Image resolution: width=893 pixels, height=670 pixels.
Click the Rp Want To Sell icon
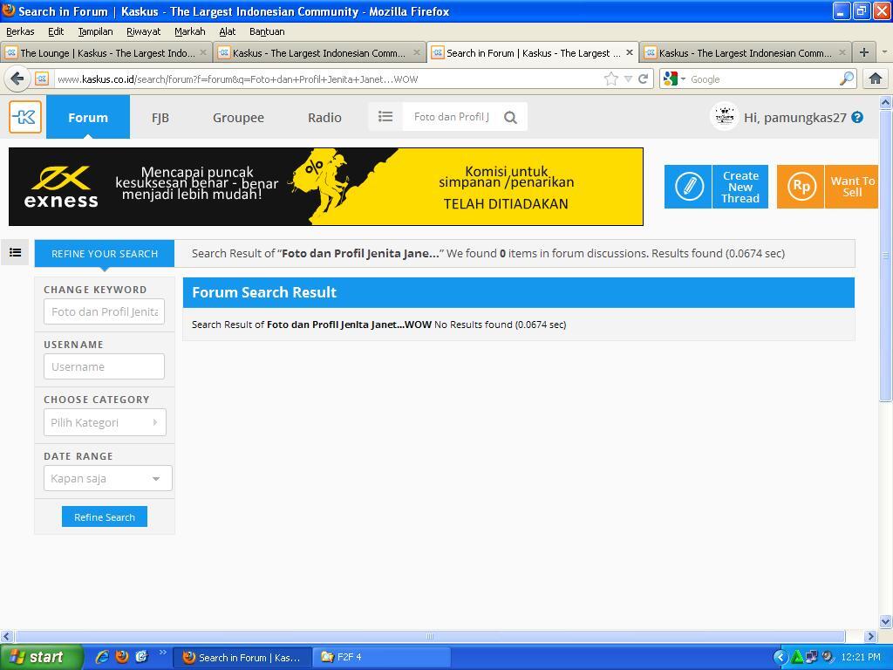(x=801, y=187)
